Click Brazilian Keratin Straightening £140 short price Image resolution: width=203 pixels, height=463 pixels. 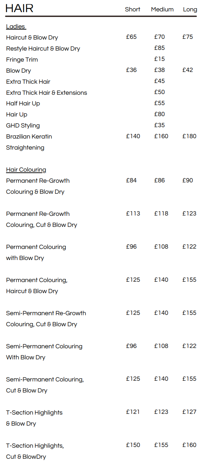pos(133,136)
